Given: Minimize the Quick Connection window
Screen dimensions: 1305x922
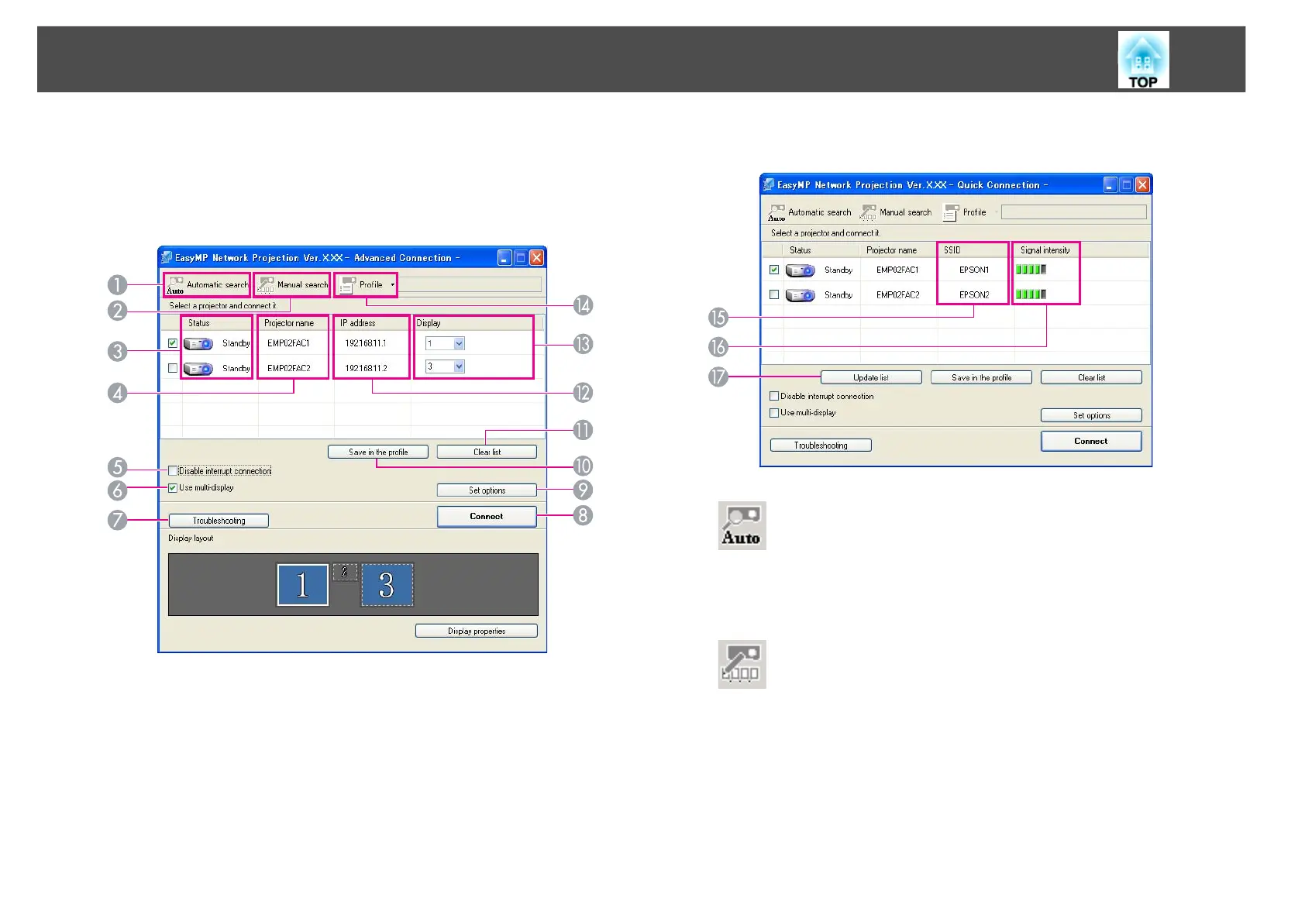Looking at the screenshot, I should [1110, 184].
